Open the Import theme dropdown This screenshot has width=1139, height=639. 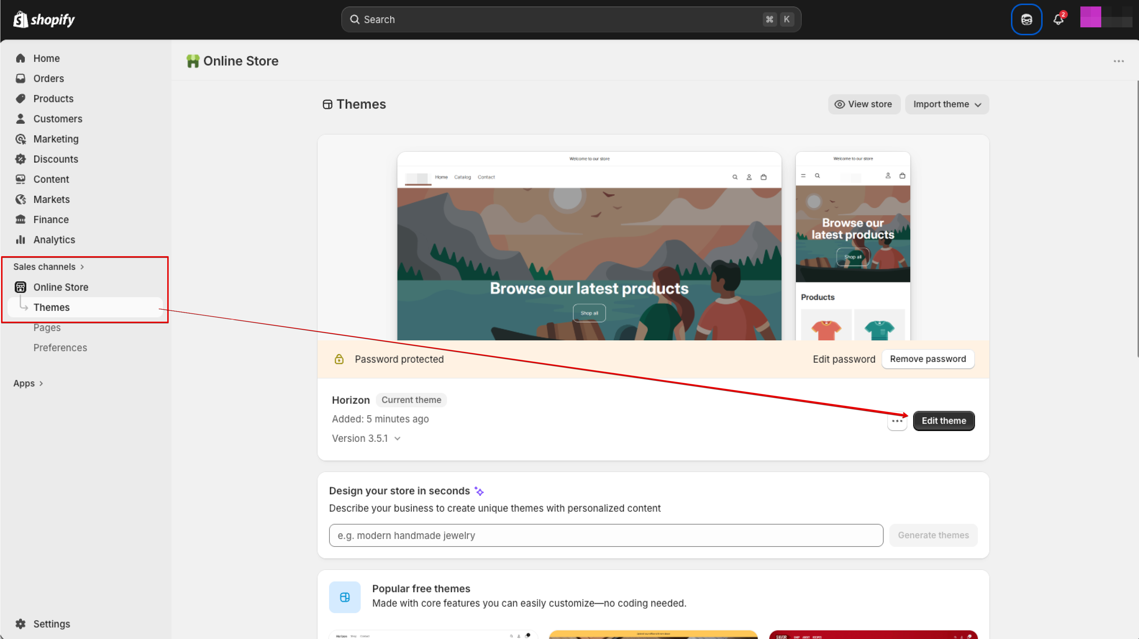[x=947, y=104]
